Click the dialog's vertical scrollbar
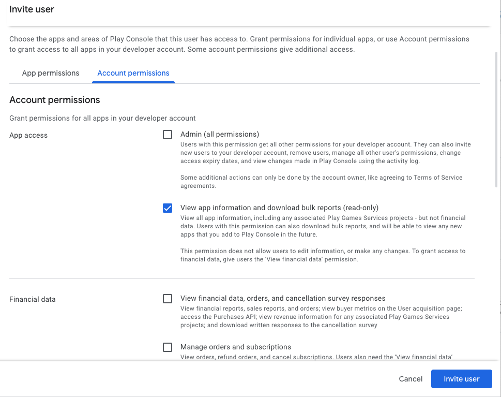This screenshot has width=501, height=397. [496, 120]
